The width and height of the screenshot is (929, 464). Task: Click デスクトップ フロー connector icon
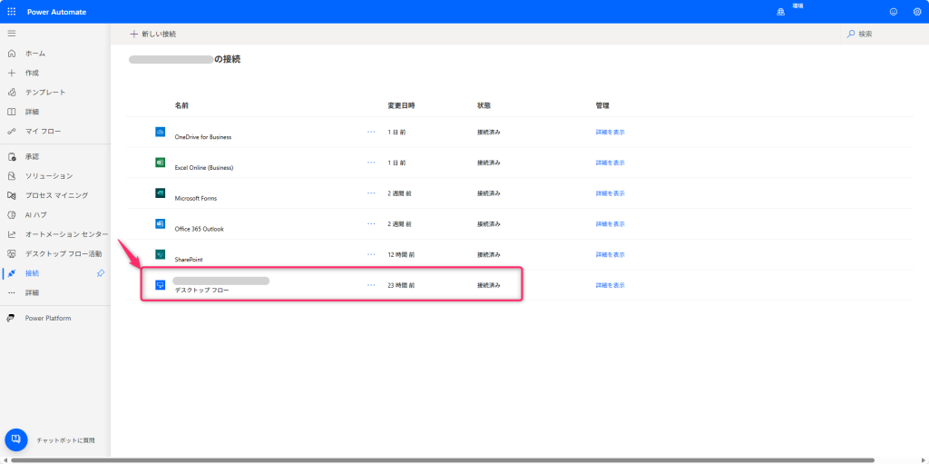point(160,285)
